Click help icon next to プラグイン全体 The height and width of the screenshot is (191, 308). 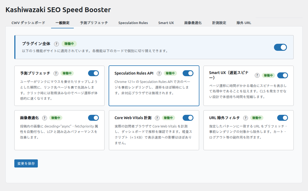point(56,44)
